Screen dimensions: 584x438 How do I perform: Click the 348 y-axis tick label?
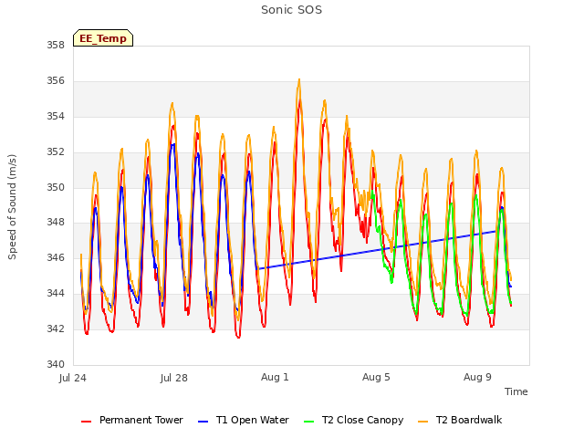(56, 223)
